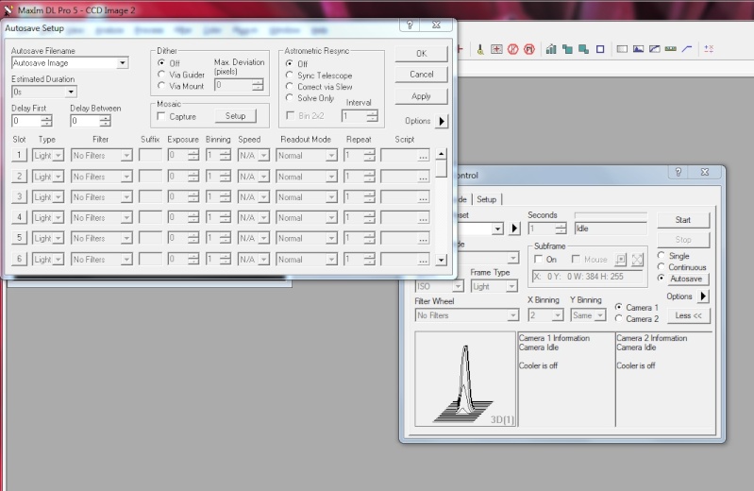The height and width of the screenshot is (491, 754).
Task: Browse script for slot 4 via ellipsis button
Action: click(423, 218)
